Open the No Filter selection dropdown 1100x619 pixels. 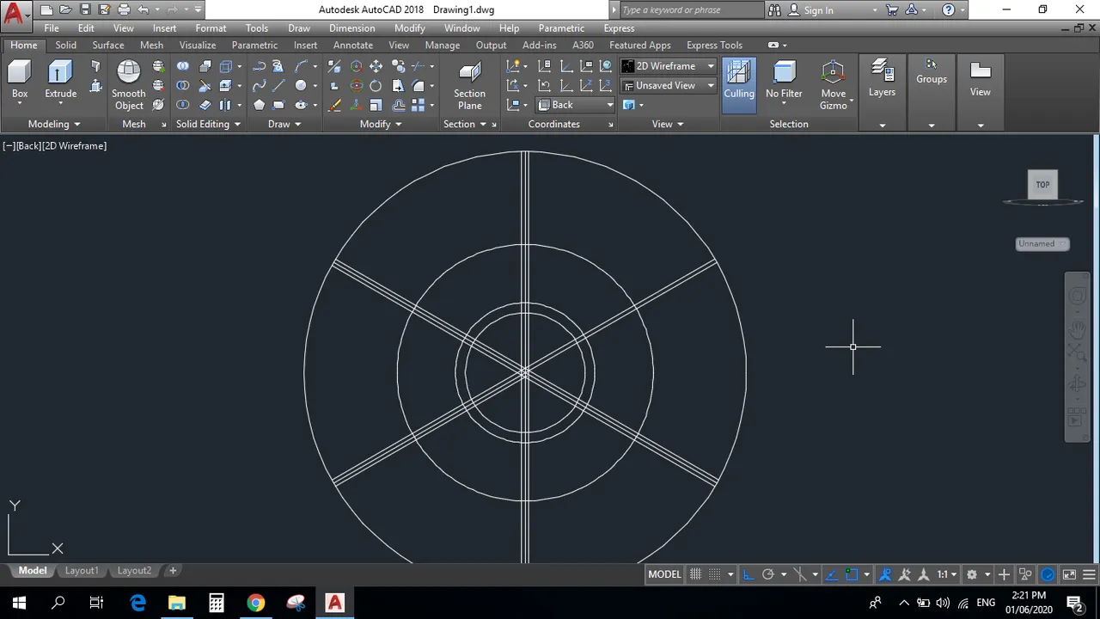coord(784,84)
